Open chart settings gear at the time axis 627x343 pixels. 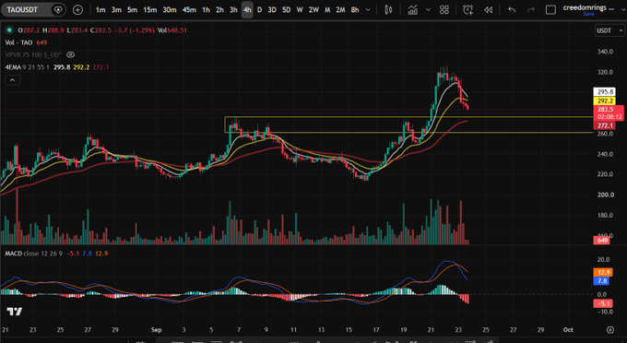tap(609, 330)
